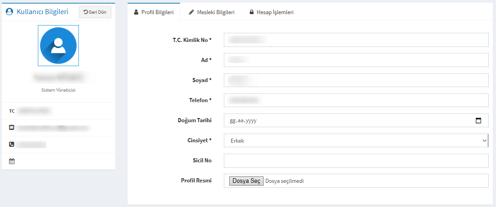Image resolution: width=496 pixels, height=207 pixels.
Task: Click the Geri Dön button
Action: click(x=95, y=12)
